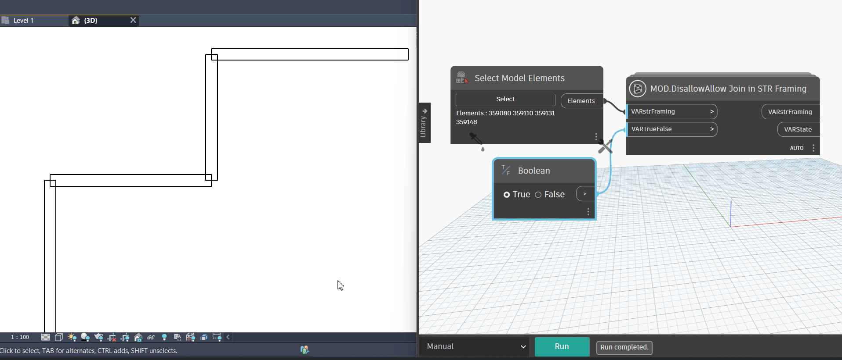This screenshot has height=360, width=842.
Task: Open the Visual Style cube icon
Action: point(59,337)
